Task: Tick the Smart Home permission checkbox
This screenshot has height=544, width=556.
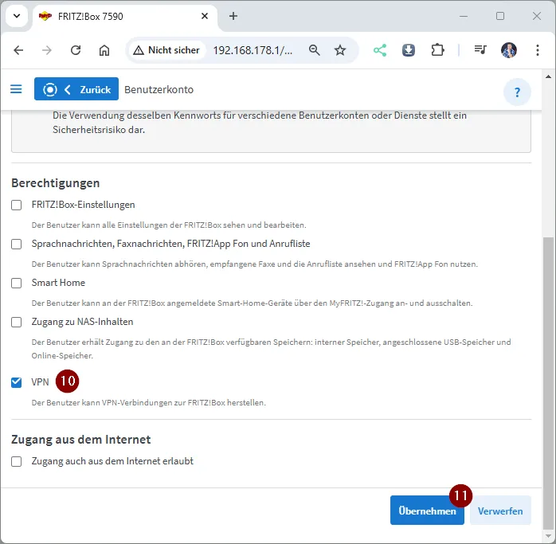Action: click(17, 283)
